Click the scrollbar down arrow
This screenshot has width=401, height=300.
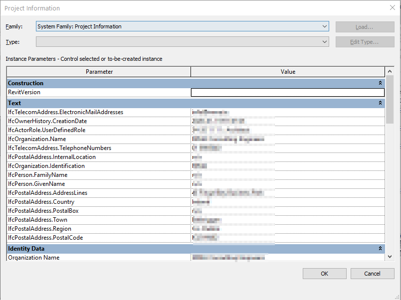[x=390, y=256]
